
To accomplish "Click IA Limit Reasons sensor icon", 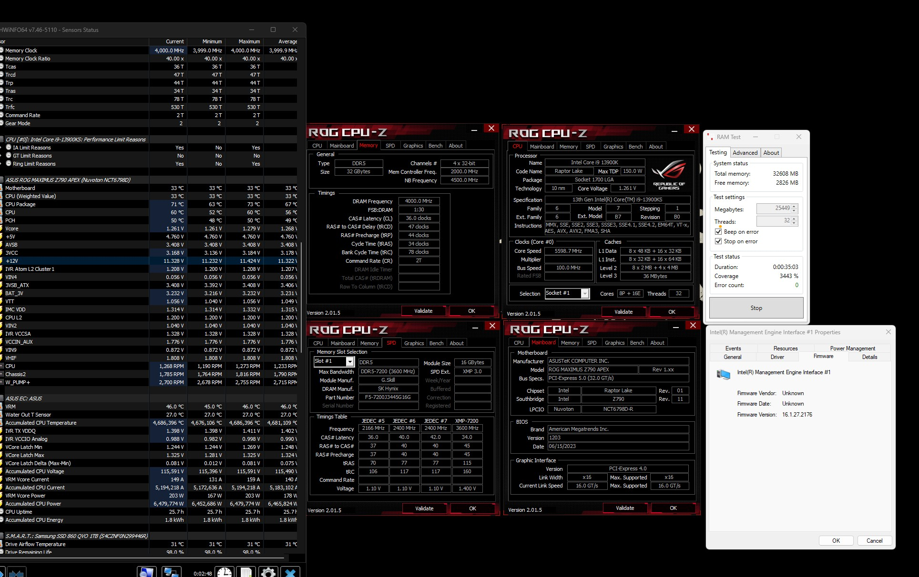I will 9,148.
